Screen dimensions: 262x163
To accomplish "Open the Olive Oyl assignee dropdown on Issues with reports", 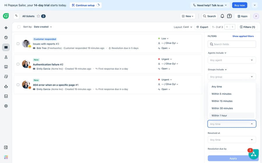I will tap(168, 43).
